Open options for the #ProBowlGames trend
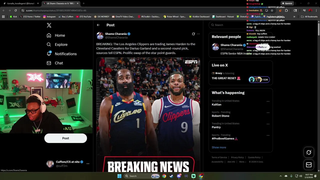This screenshot has height=180, width=320. (x=268, y=135)
